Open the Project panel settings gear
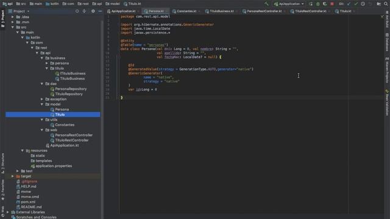 coord(93,11)
